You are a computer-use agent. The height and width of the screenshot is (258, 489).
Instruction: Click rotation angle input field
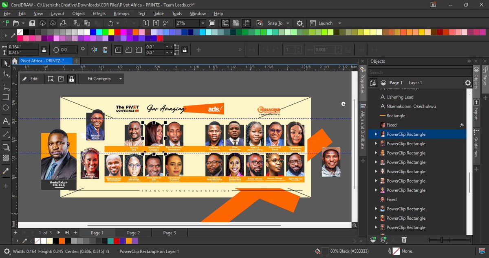tap(69, 50)
